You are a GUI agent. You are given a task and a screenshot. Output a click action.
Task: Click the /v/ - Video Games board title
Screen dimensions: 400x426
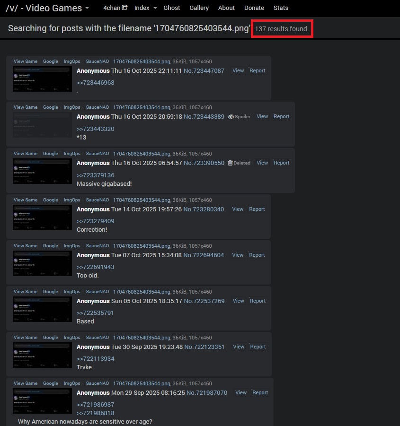(44, 8)
